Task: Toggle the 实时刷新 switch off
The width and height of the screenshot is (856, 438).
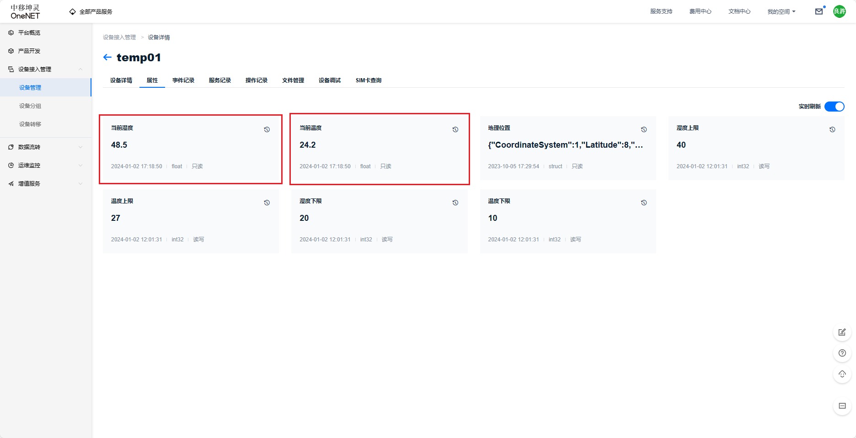Action: pos(835,107)
